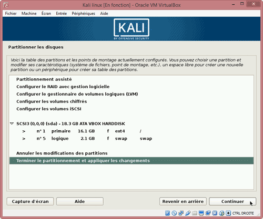Click the network adapters icon in status bar

pyautogui.click(x=181, y=213)
